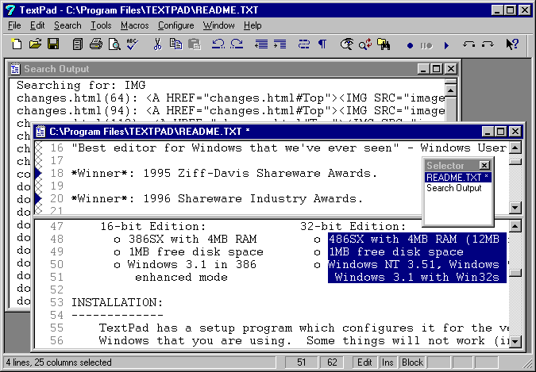This screenshot has height=372, width=536.
Task: Toggle the Ins insert mode indicator
Action: click(388, 362)
